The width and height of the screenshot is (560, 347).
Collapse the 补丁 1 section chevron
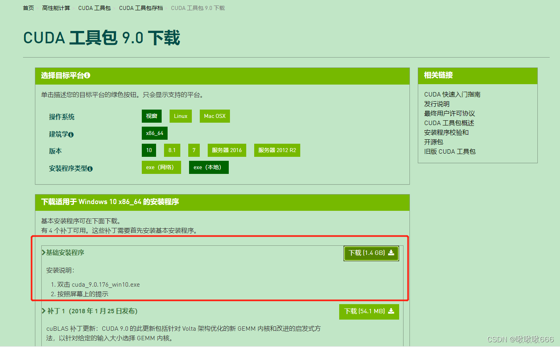coord(43,311)
